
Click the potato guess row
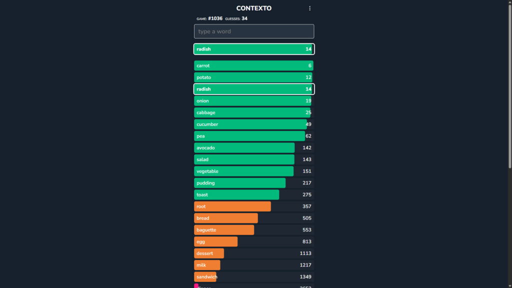254,77
